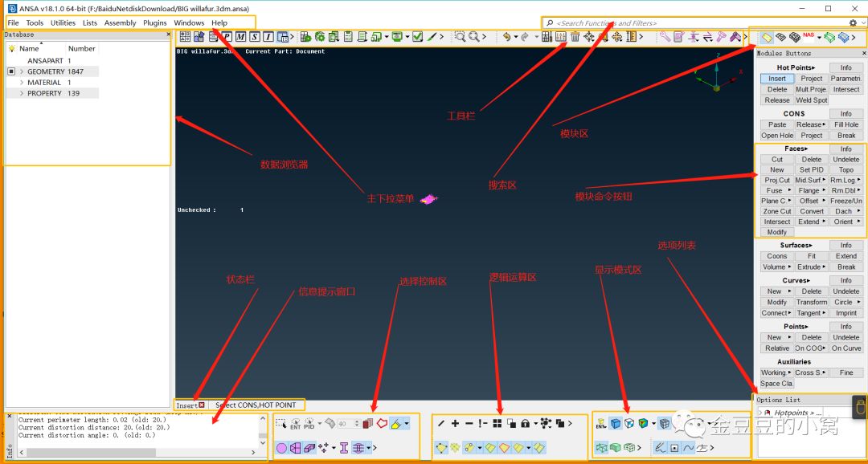Expand the PROPERTY tree node
The height and width of the screenshot is (464, 868).
pyautogui.click(x=22, y=93)
